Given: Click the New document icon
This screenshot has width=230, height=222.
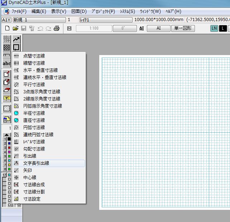Looking at the screenshot, I should (7, 28).
